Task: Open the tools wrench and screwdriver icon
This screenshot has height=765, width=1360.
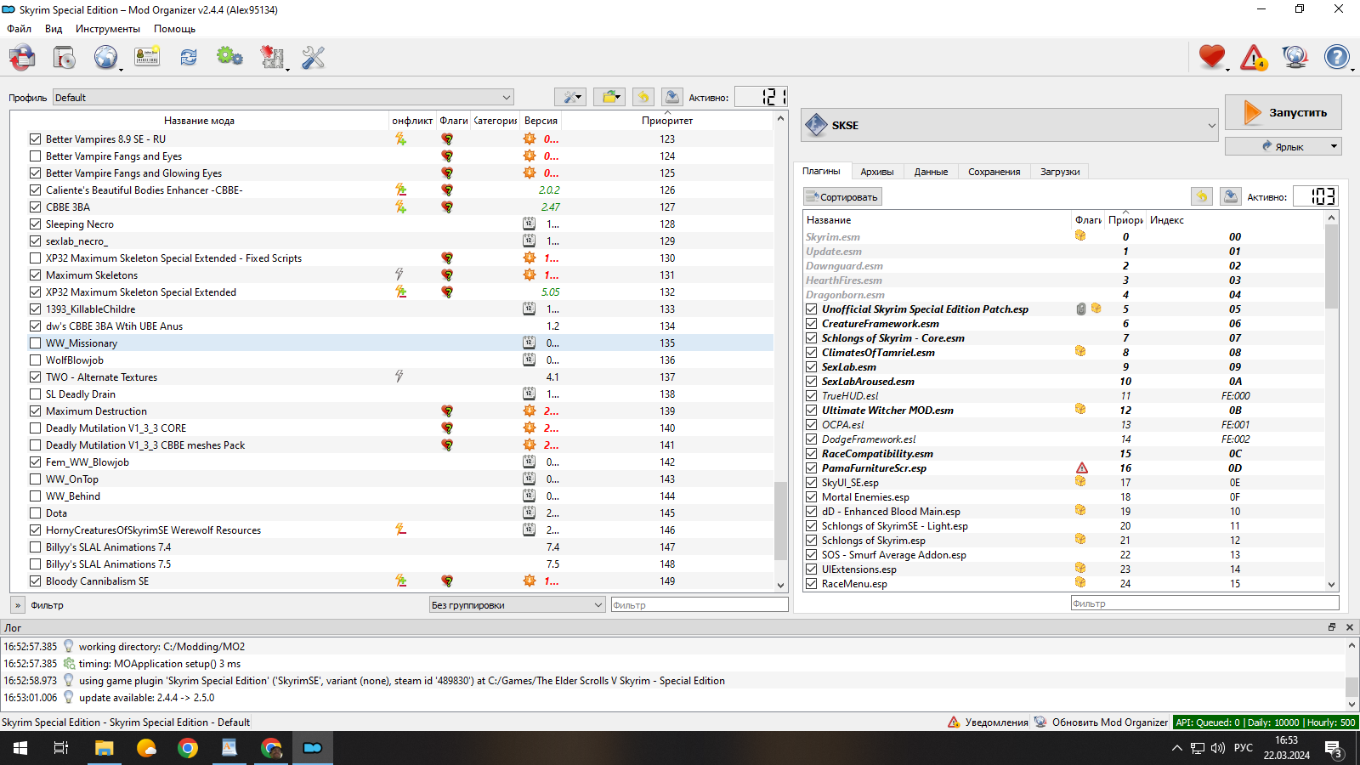Action: (314, 58)
